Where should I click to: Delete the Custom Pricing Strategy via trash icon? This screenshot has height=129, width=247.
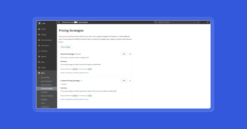point(130,81)
